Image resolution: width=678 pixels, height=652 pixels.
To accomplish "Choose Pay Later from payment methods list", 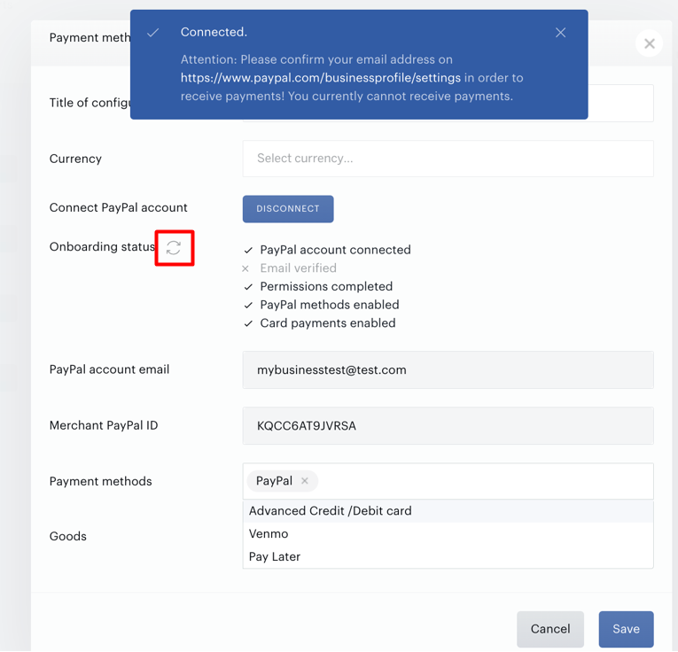I will coord(448,557).
